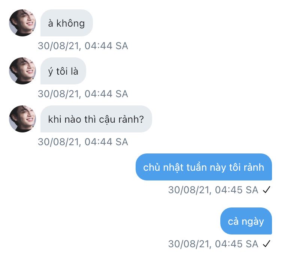The image size is (281, 254).
Task: Click the timestamp below "ý tôi là"
Action: 83,94
